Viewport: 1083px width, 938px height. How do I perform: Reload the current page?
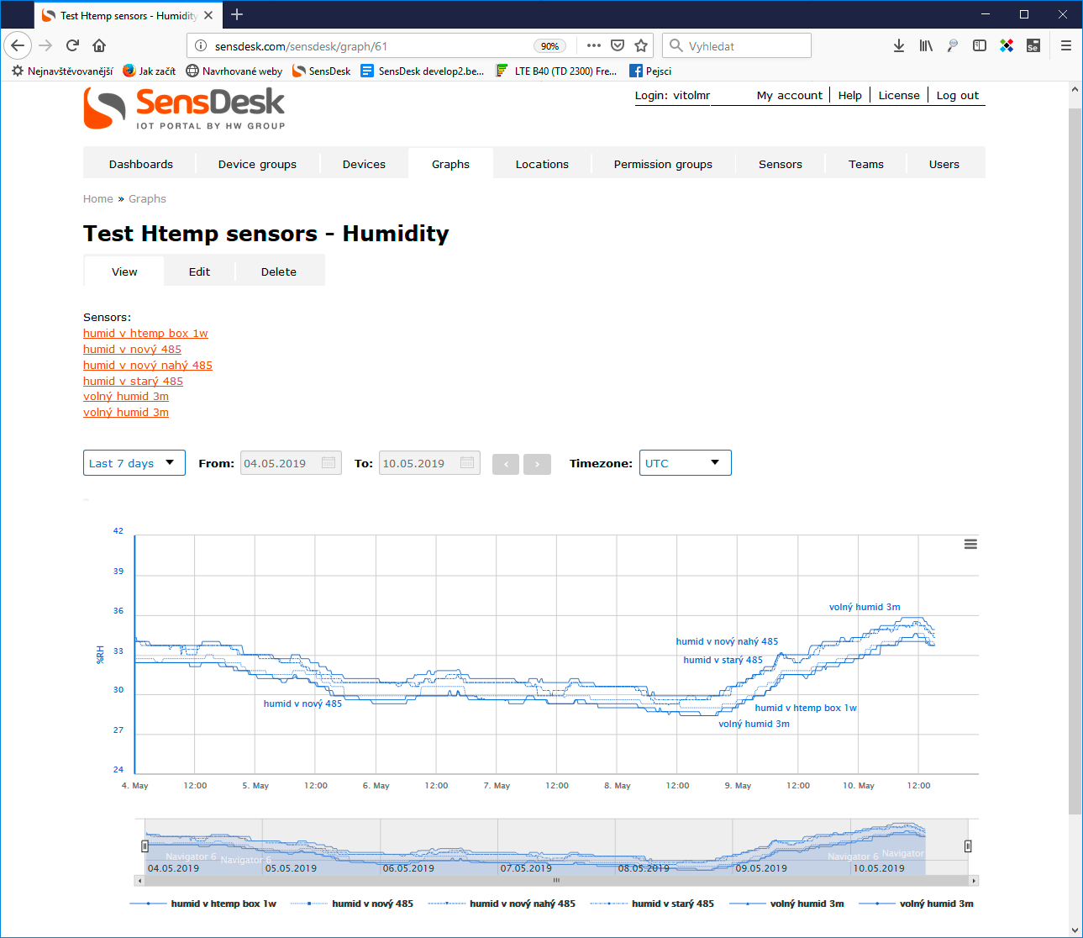tap(72, 45)
